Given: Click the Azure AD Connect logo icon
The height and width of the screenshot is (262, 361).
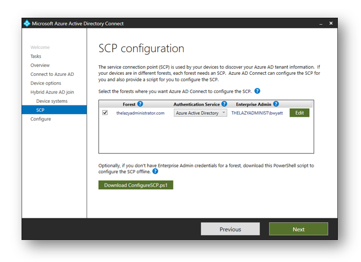Looking at the screenshot, I should [x=27, y=23].
